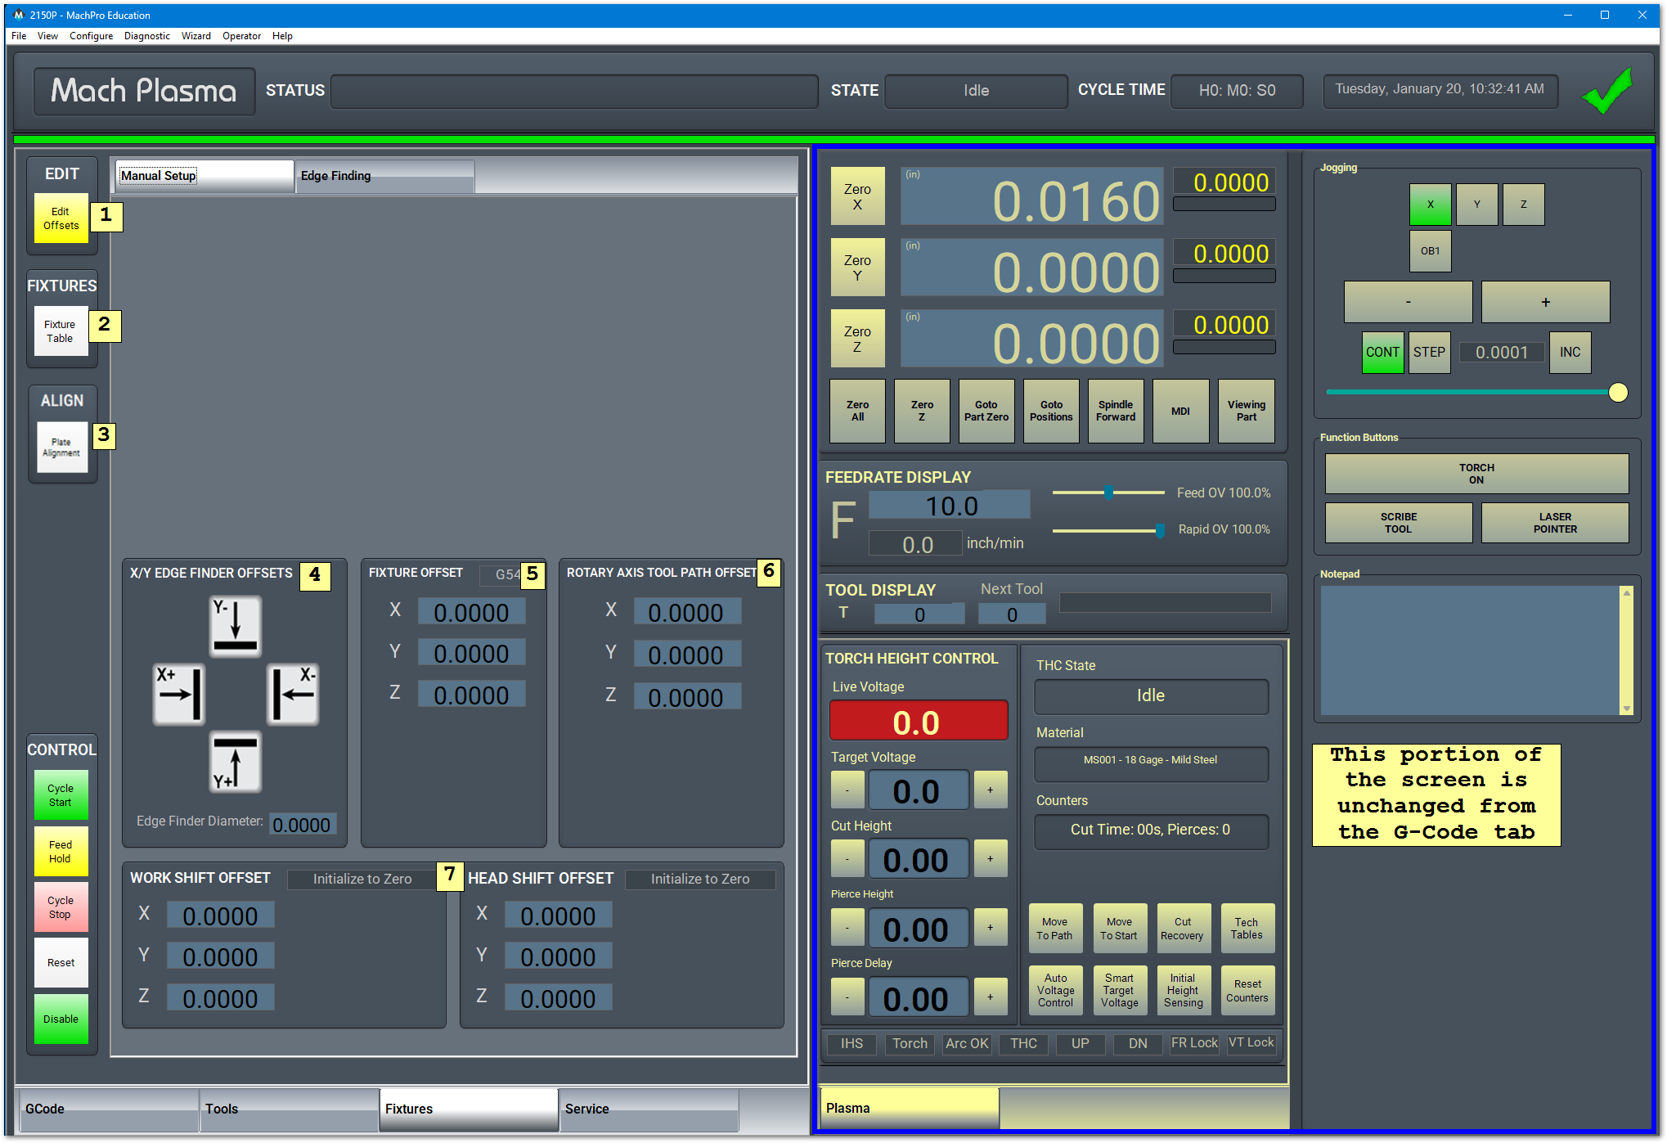Select X axis for jogging
The width and height of the screenshot is (1667, 1143).
tap(1430, 205)
